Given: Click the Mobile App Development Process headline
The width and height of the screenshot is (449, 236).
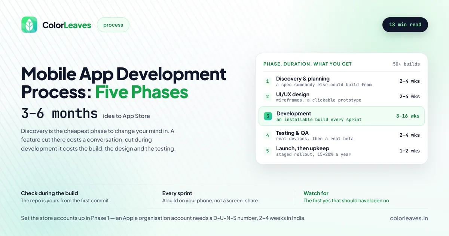Looking at the screenshot, I should pyautogui.click(x=124, y=83).
